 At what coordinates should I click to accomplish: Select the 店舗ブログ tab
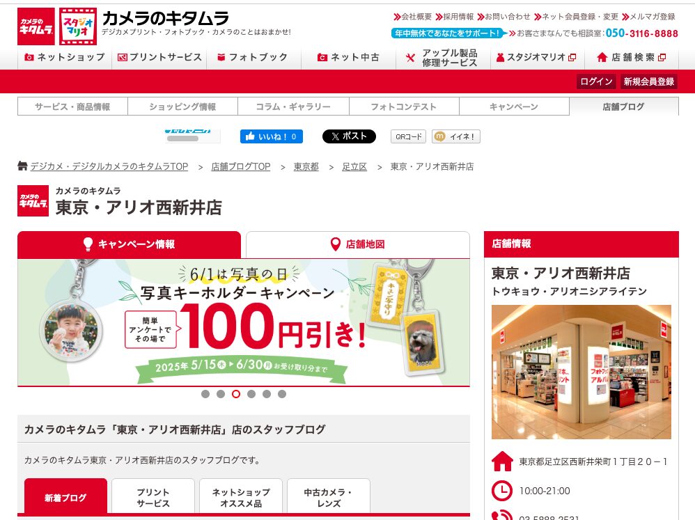click(x=624, y=107)
